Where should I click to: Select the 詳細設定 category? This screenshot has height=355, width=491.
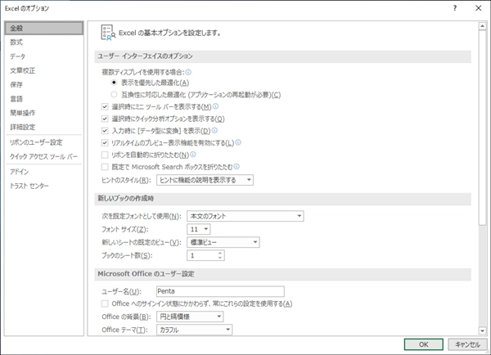coord(44,127)
